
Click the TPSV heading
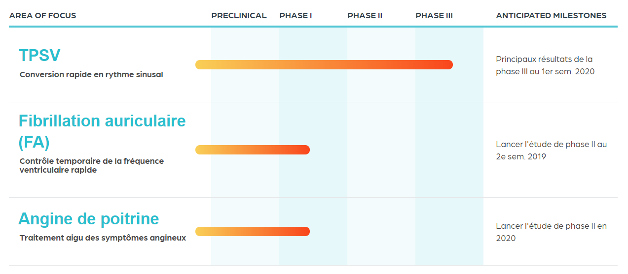click(x=39, y=55)
